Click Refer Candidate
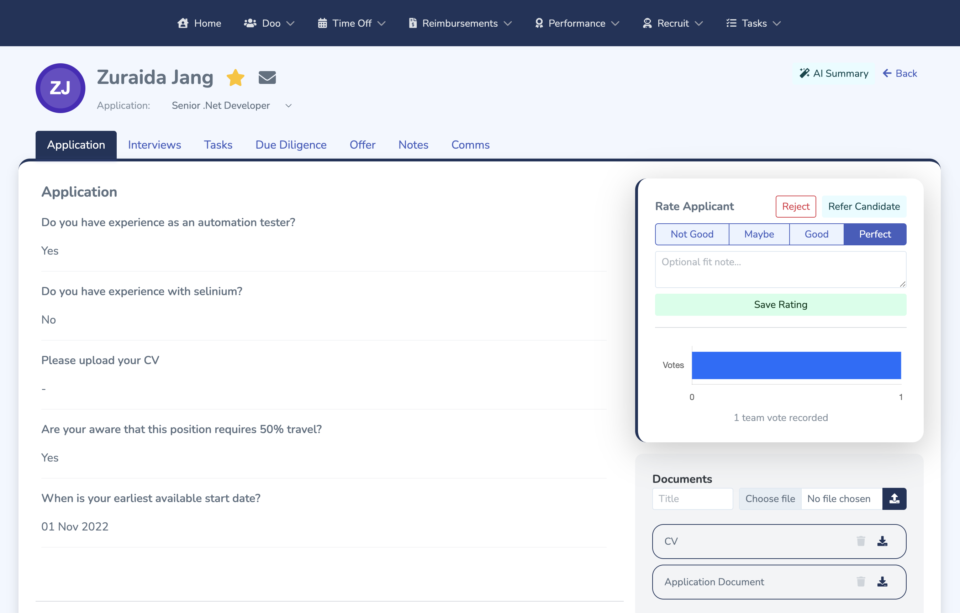 coord(864,206)
